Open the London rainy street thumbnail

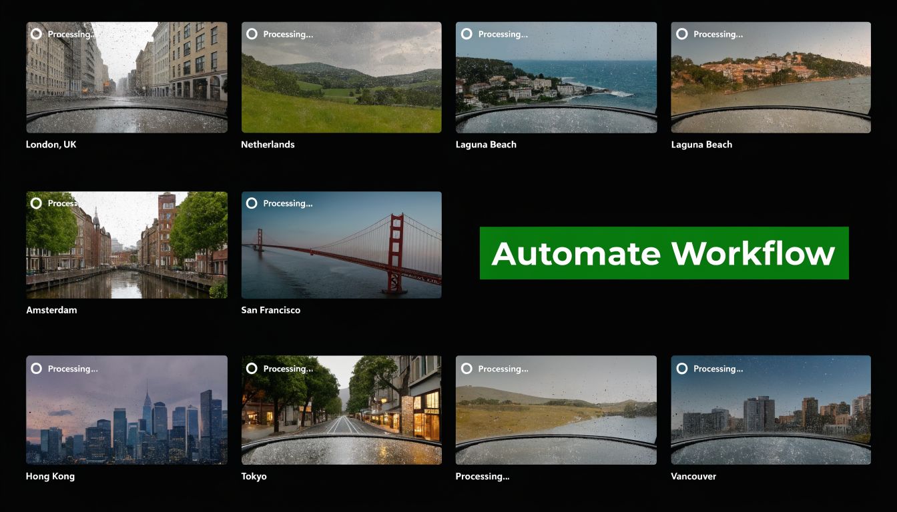[127, 77]
